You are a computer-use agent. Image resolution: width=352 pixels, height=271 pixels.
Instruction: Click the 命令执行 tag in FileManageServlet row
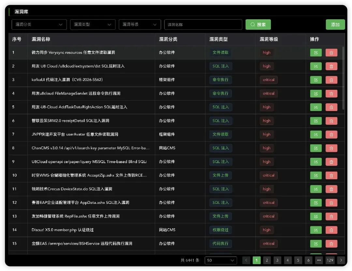click(x=220, y=93)
